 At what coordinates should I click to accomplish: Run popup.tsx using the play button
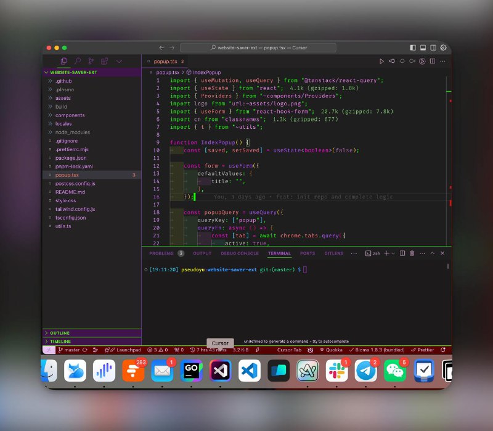click(381, 61)
